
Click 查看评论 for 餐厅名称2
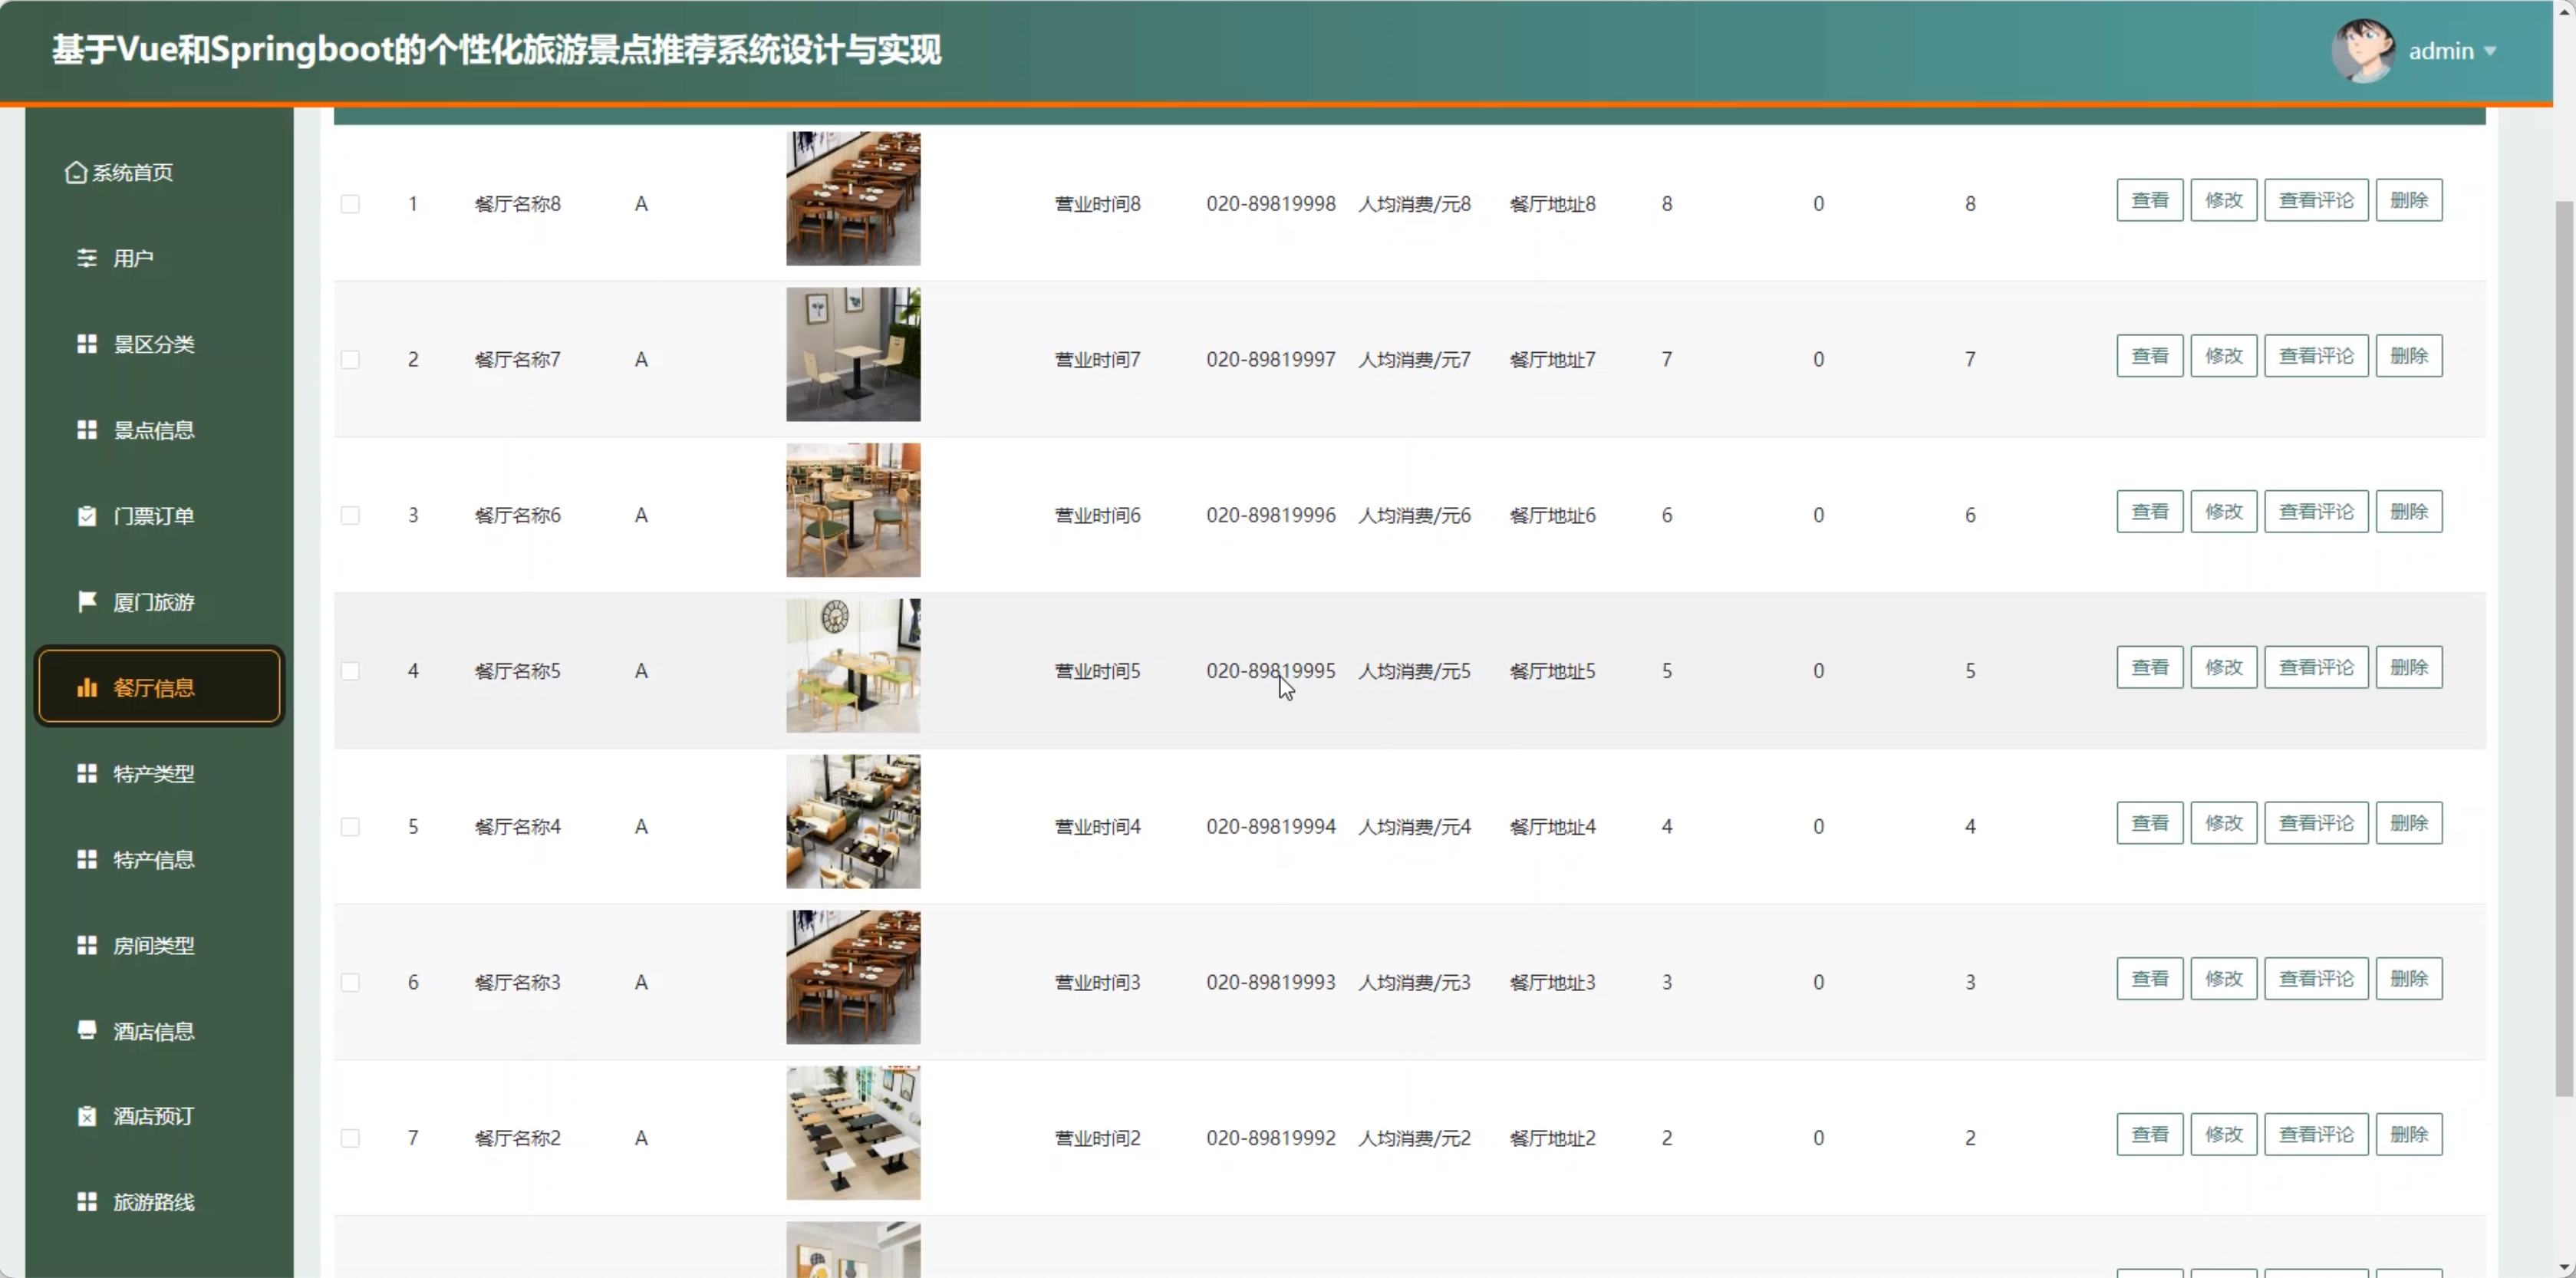(x=2316, y=1134)
